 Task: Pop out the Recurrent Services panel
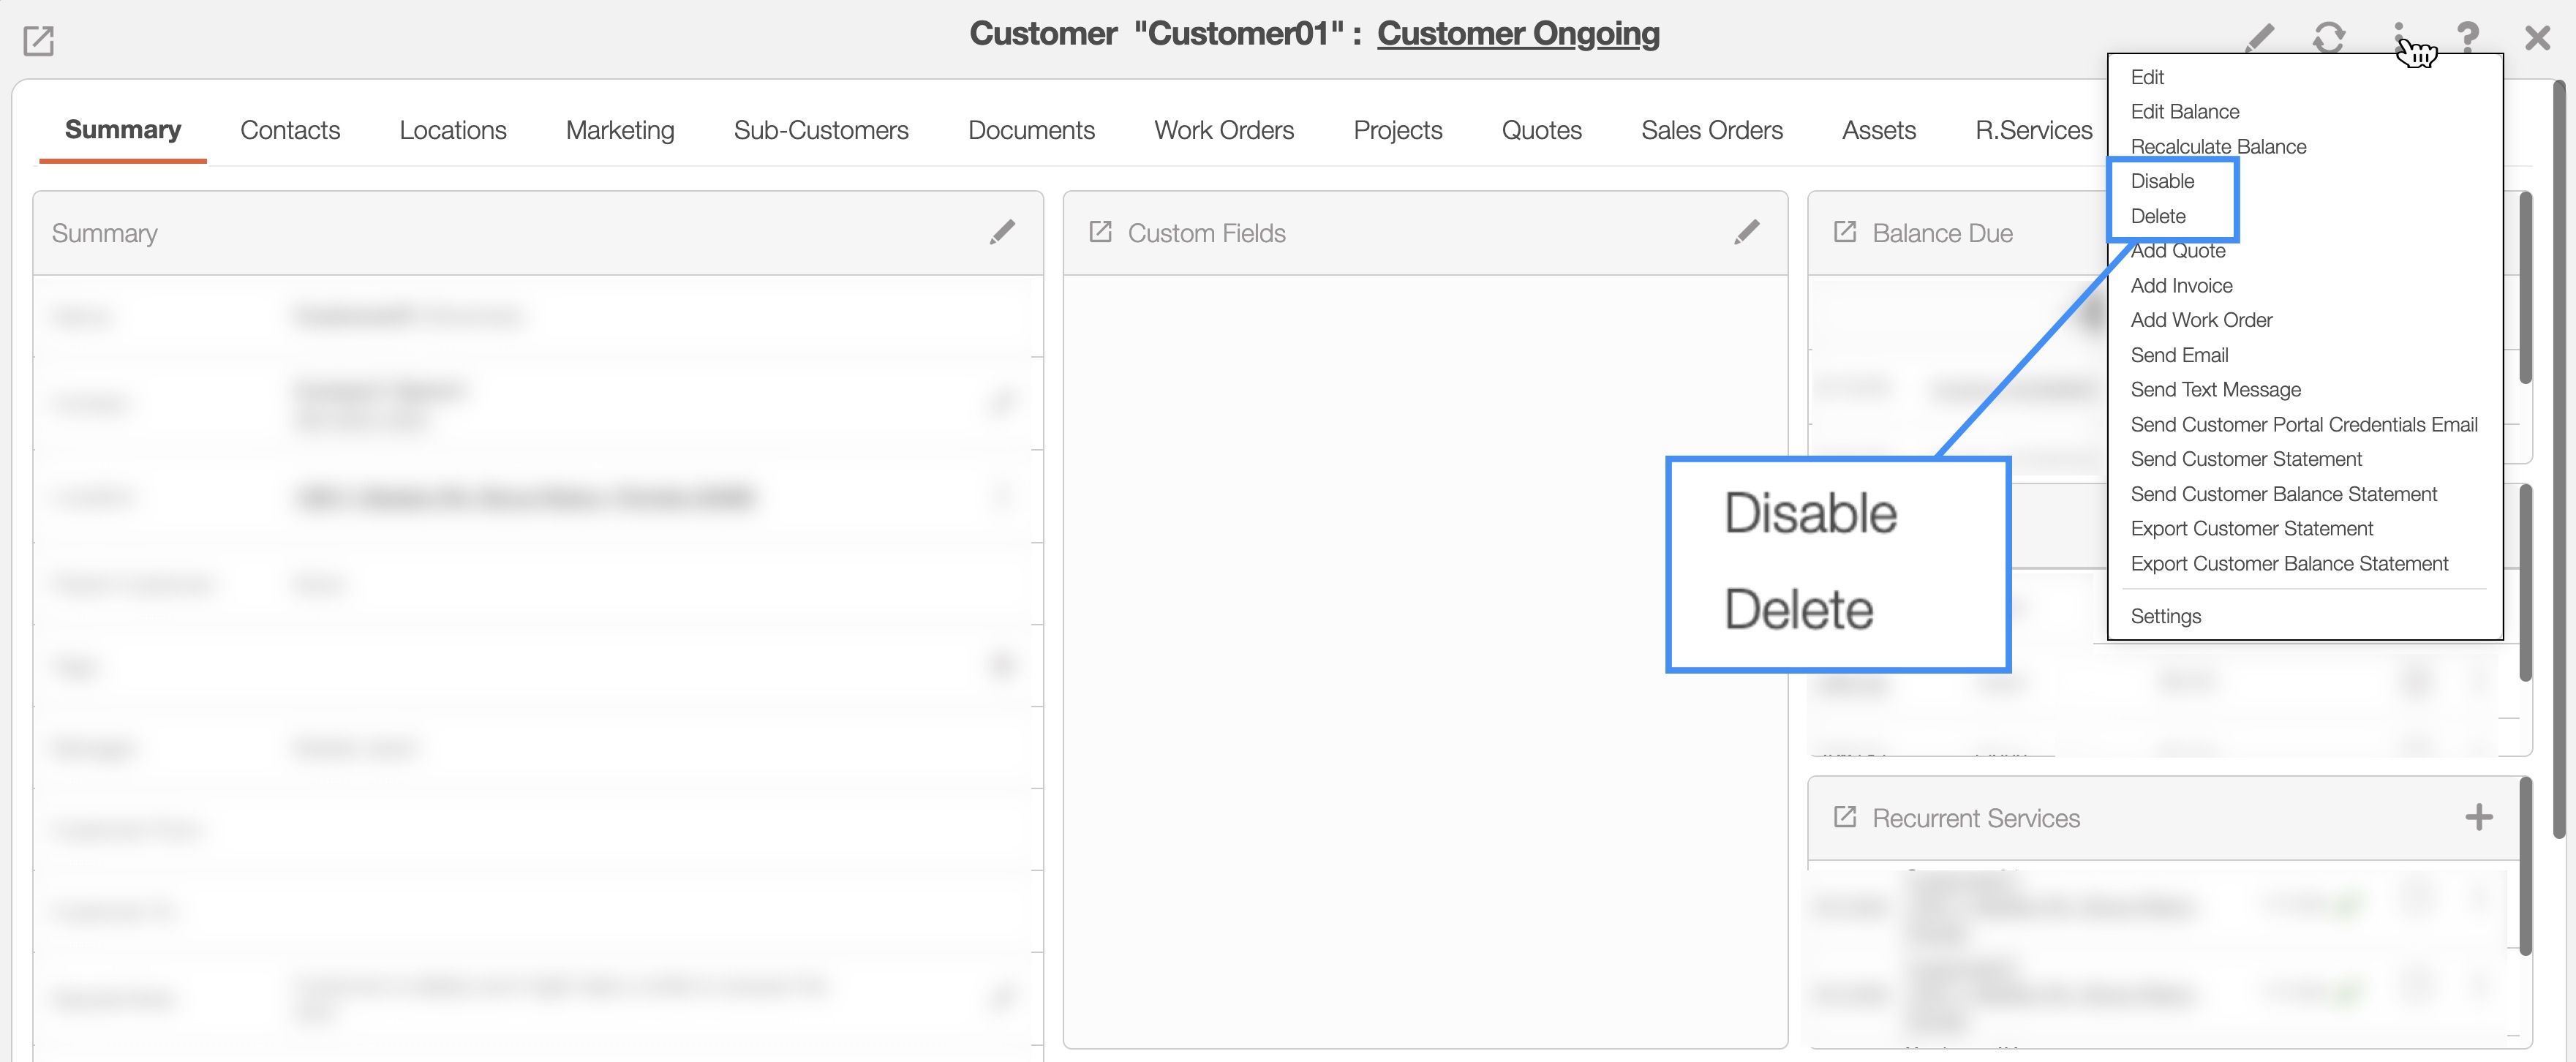click(x=1844, y=817)
